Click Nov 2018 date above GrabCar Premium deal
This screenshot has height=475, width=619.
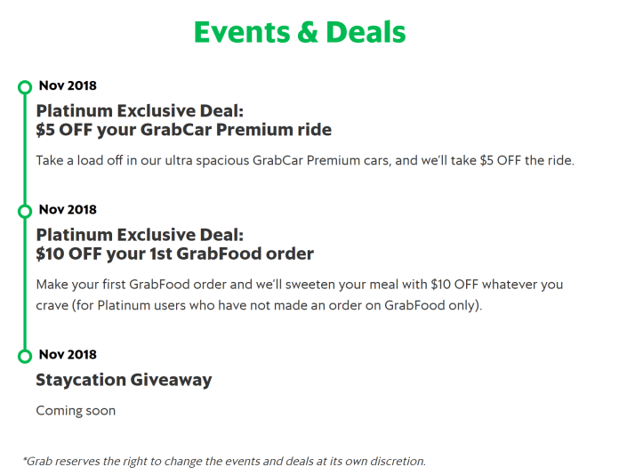68,86
